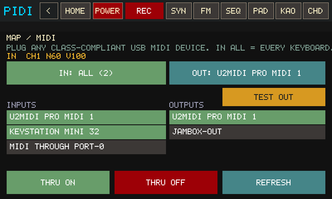
Task: Toggle U2MIDI PRO MIDI 1 in inputs list
Action: pos(86,117)
